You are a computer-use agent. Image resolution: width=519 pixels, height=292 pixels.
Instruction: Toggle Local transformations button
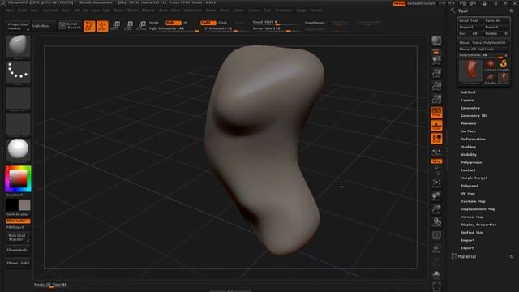coord(436,139)
